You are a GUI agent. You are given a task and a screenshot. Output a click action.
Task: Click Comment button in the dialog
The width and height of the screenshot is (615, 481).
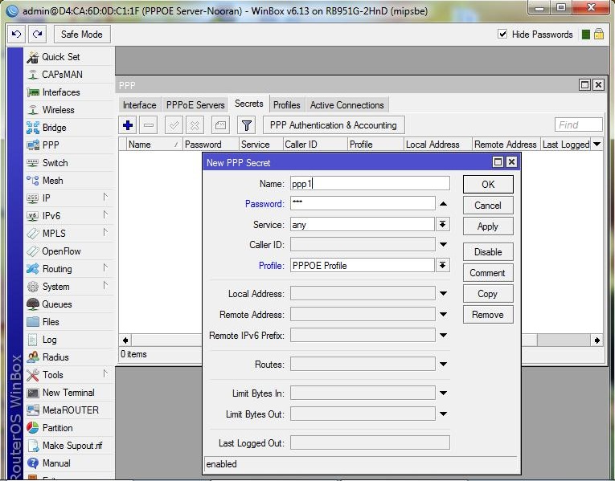[x=488, y=272]
